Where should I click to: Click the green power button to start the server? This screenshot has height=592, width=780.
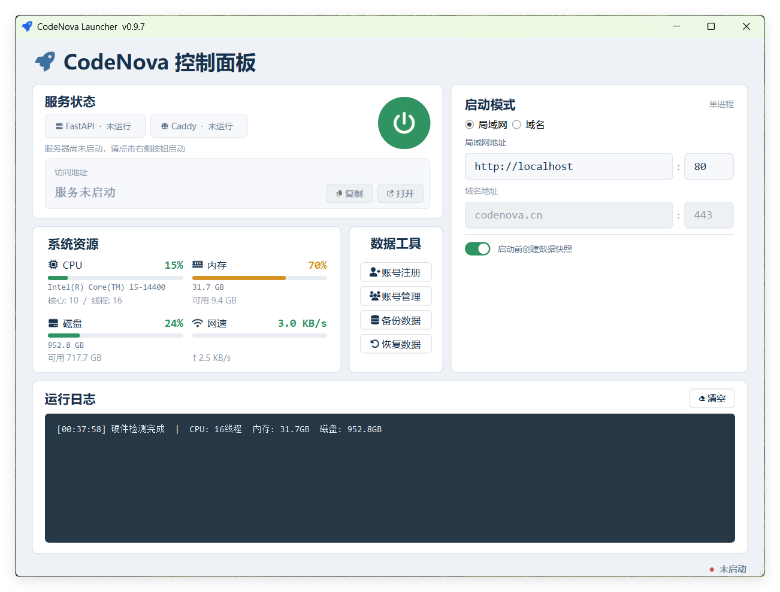coord(404,123)
